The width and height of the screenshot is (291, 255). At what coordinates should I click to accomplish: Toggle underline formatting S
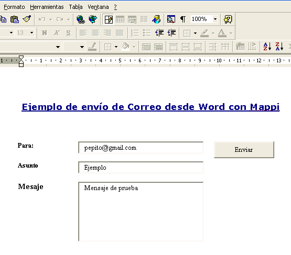pos(69,33)
